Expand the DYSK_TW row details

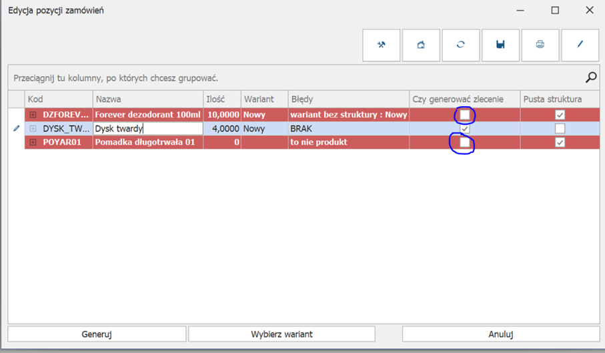click(x=33, y=129)
